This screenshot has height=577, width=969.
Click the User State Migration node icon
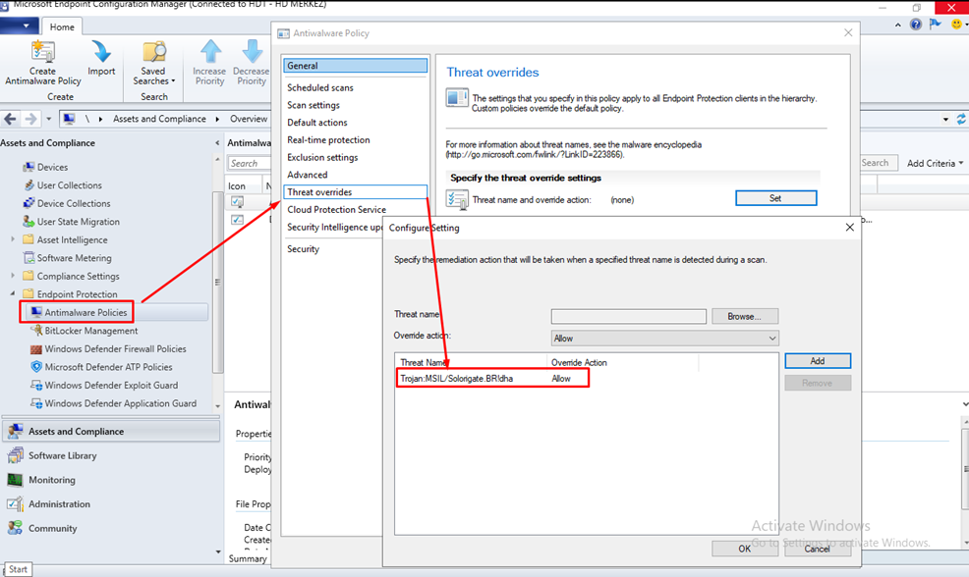[28, 222]
